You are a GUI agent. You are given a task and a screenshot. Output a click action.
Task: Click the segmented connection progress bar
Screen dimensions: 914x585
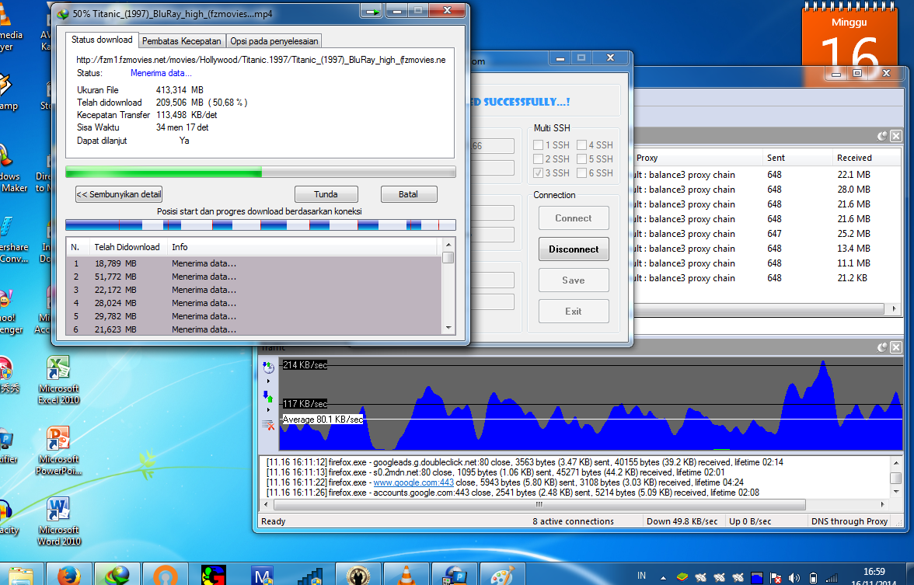(x=260, y=225)
